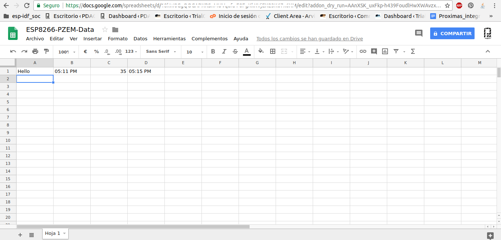This screenshot has width=501, height=240.
Task: Select row 10 header
Action: click(x=8, y=140)
